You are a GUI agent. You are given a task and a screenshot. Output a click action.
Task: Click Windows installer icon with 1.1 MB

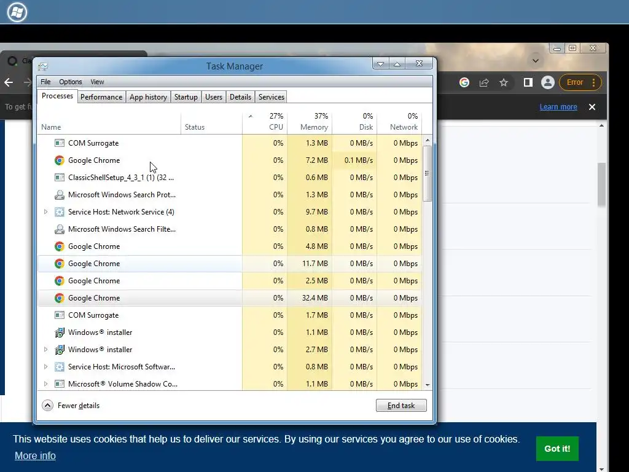point(60,332)
